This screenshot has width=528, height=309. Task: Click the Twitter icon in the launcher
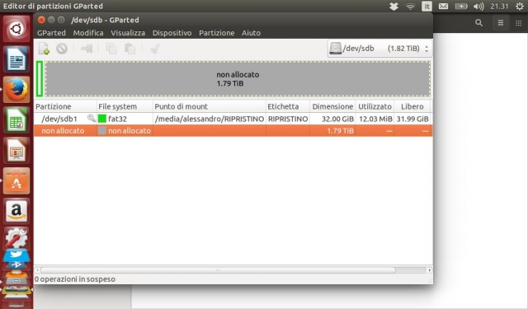[x=16, y=255]
